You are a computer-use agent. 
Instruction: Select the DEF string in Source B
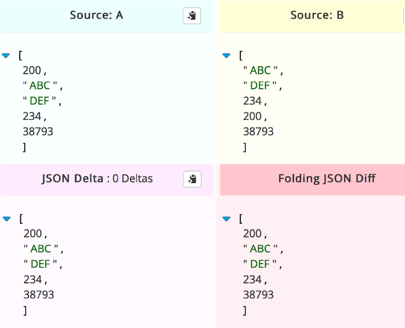point(261,86)
